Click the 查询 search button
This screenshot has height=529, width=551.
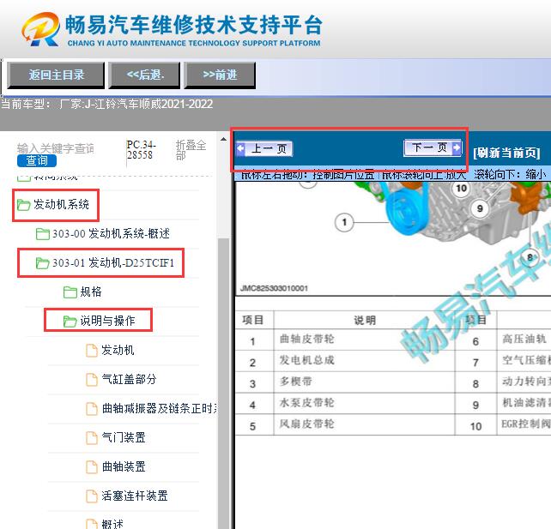click(x=37, y=161)
